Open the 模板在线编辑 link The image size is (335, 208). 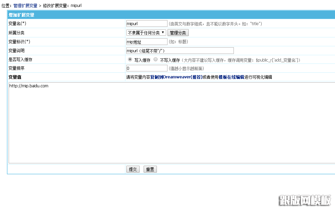click(231, 77)
